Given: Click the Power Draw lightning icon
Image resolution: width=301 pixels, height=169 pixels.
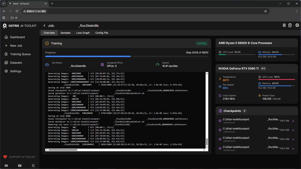Looking at the screenshot, I should tap(260, 95).
